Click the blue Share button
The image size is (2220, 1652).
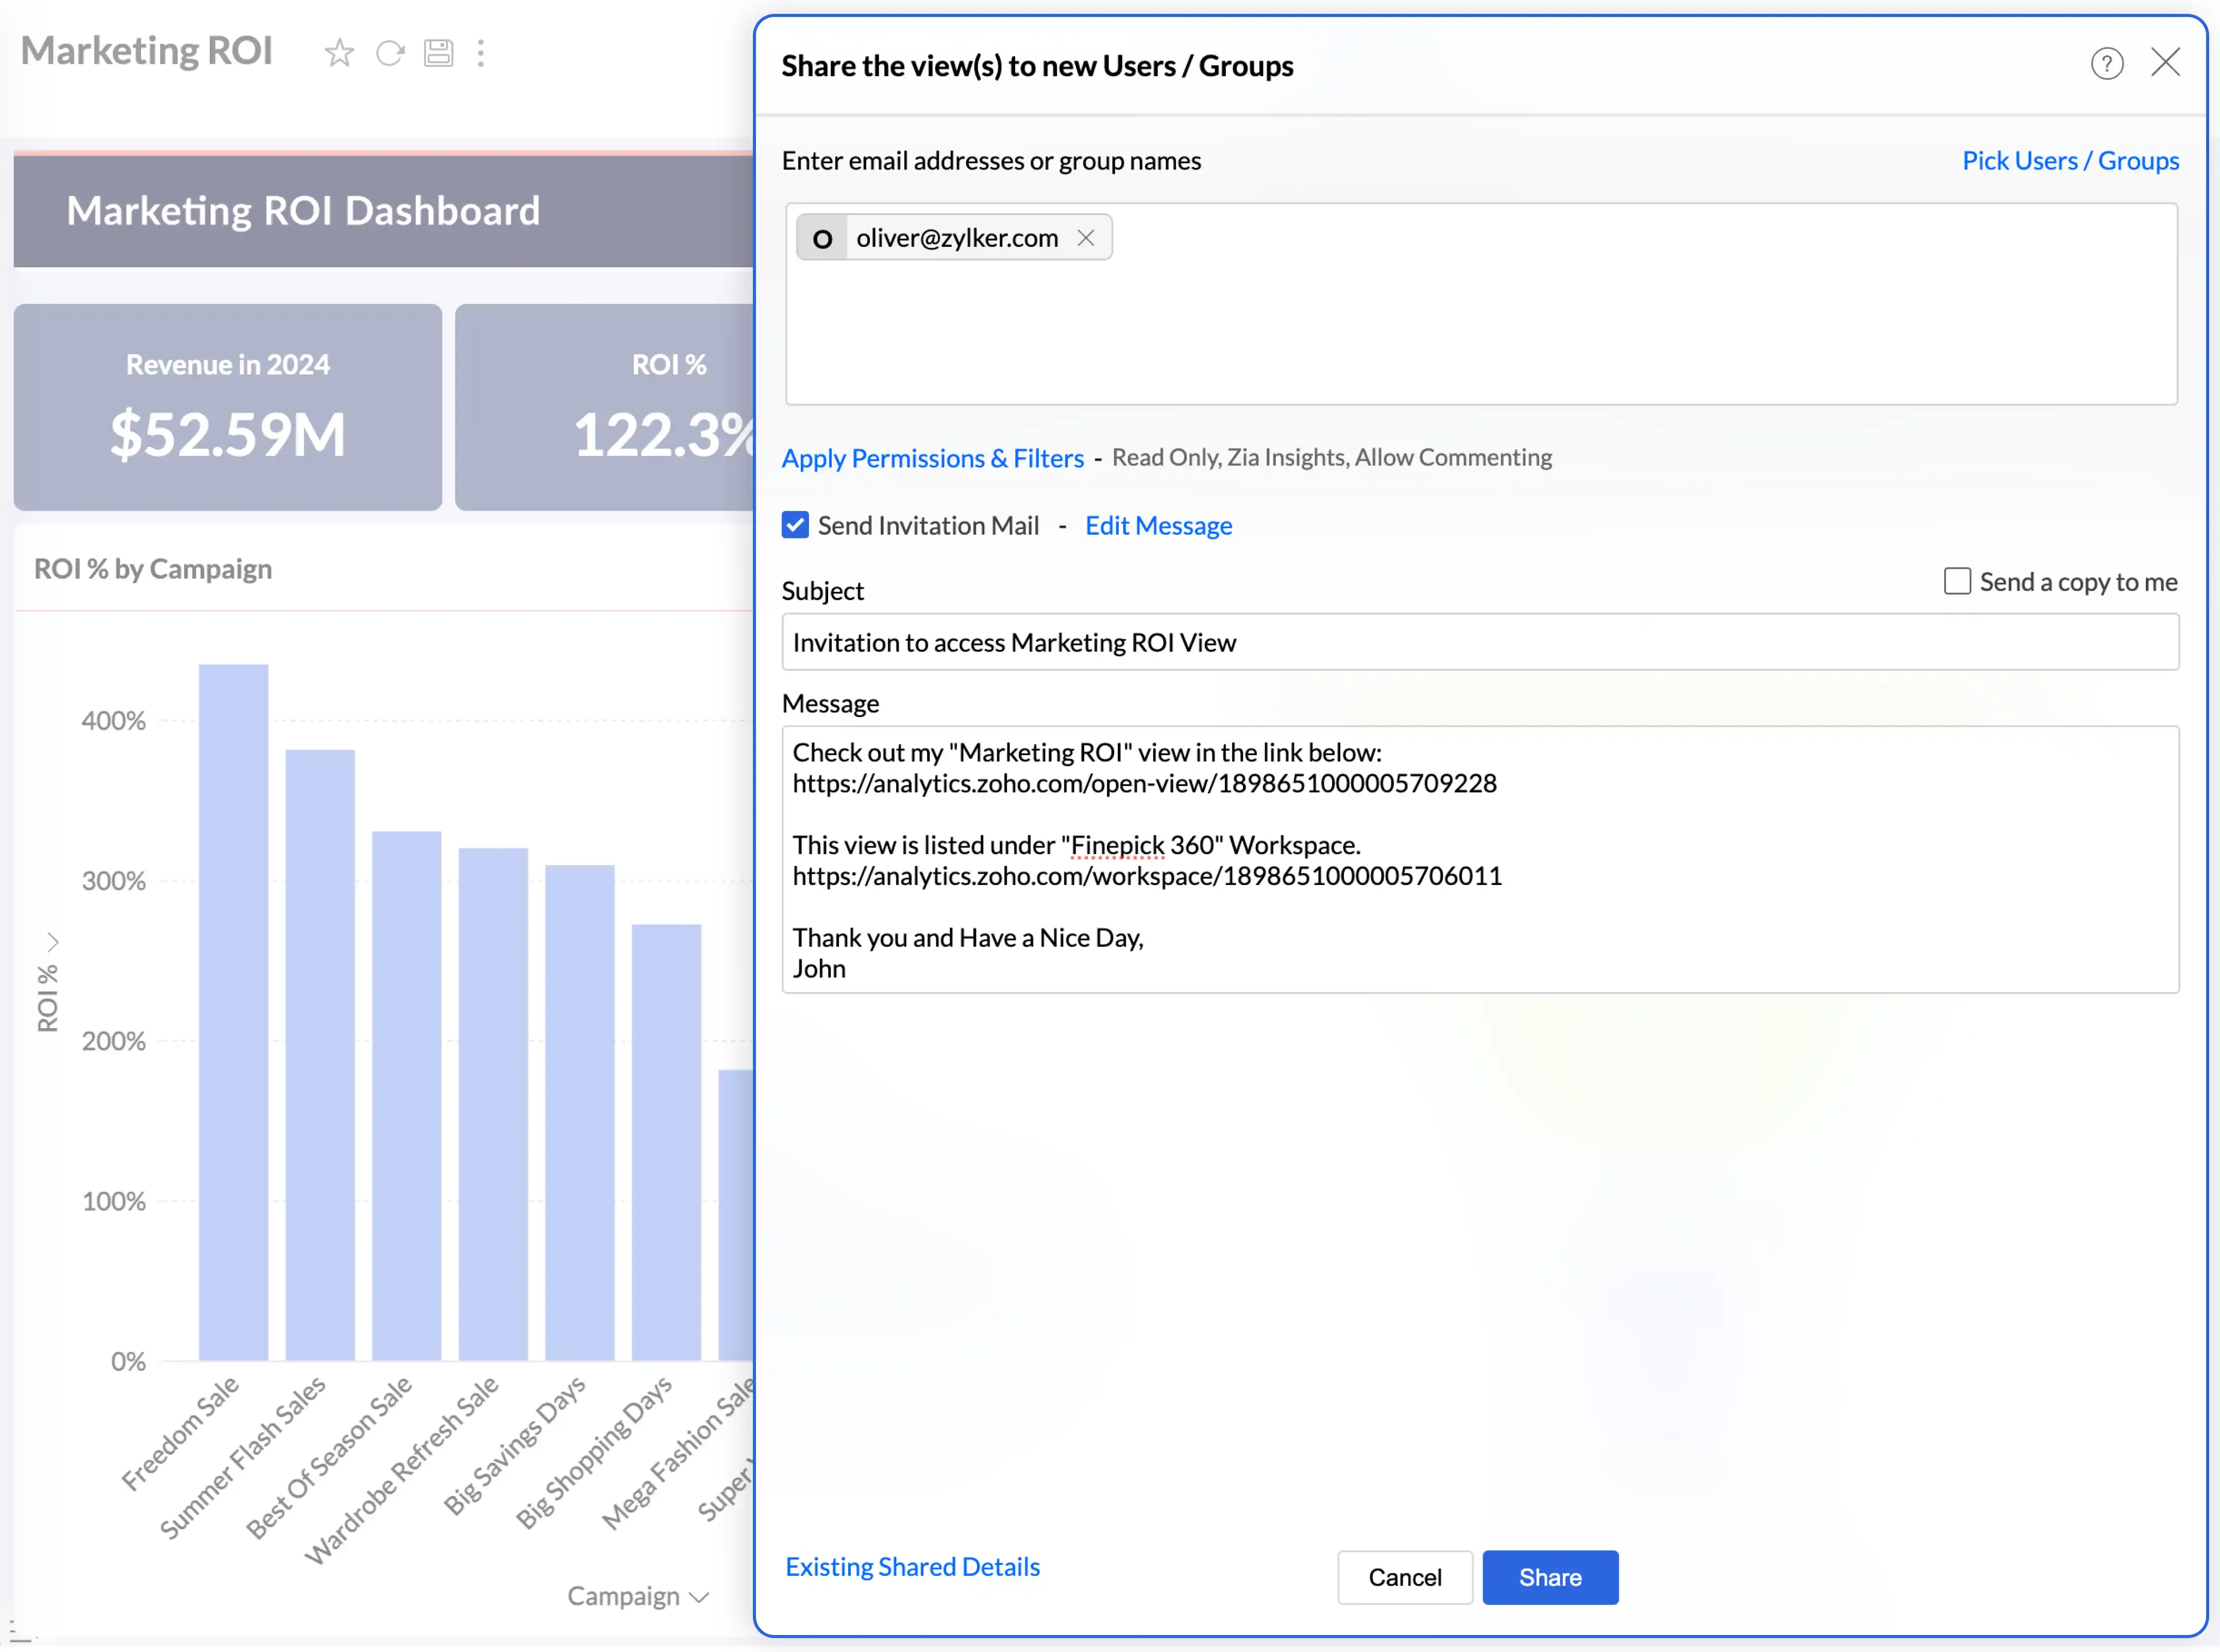pyautogui.click(x=1550, y=1578)
